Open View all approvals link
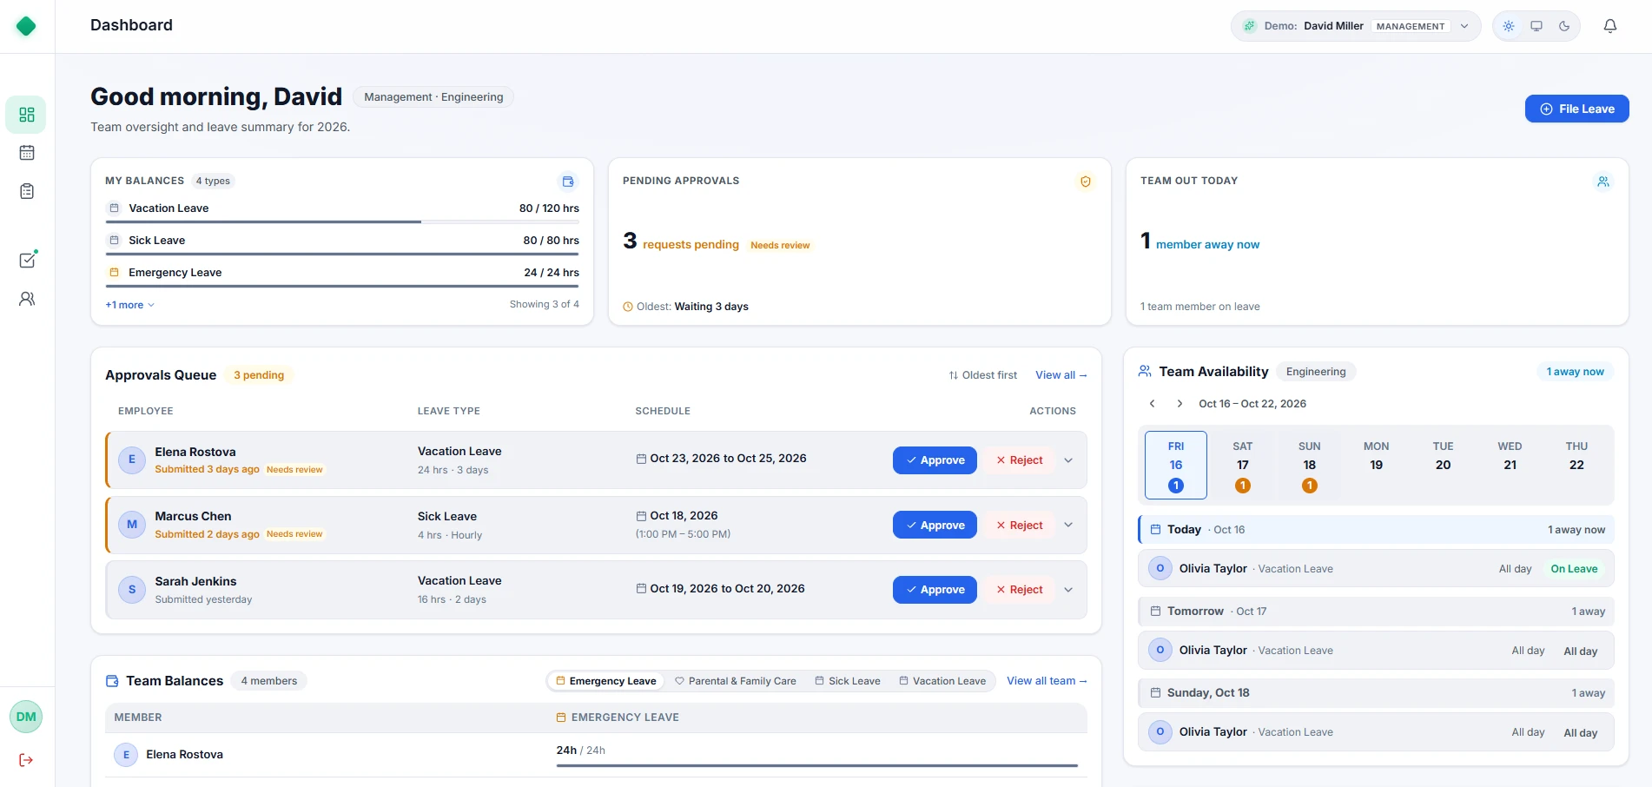Screen dimensions: 1652x787 (x=1061, y=375)
